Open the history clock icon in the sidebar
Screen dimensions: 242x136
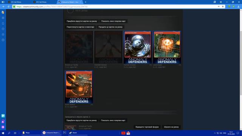click(3, 29)
